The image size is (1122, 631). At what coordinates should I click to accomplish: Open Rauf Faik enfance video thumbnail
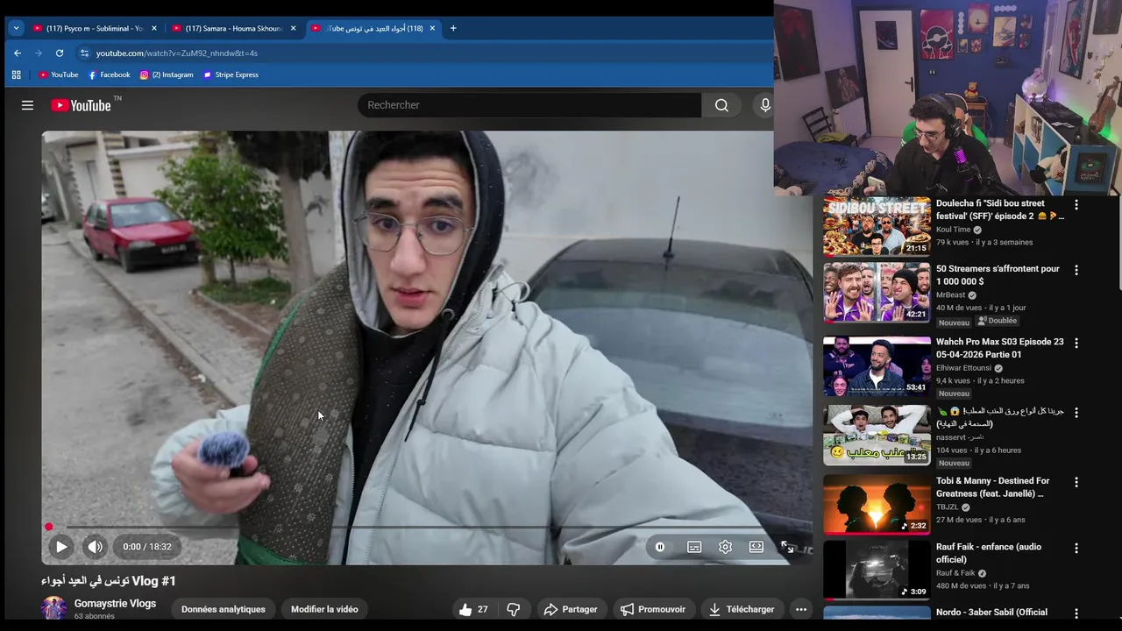[877, 571]
